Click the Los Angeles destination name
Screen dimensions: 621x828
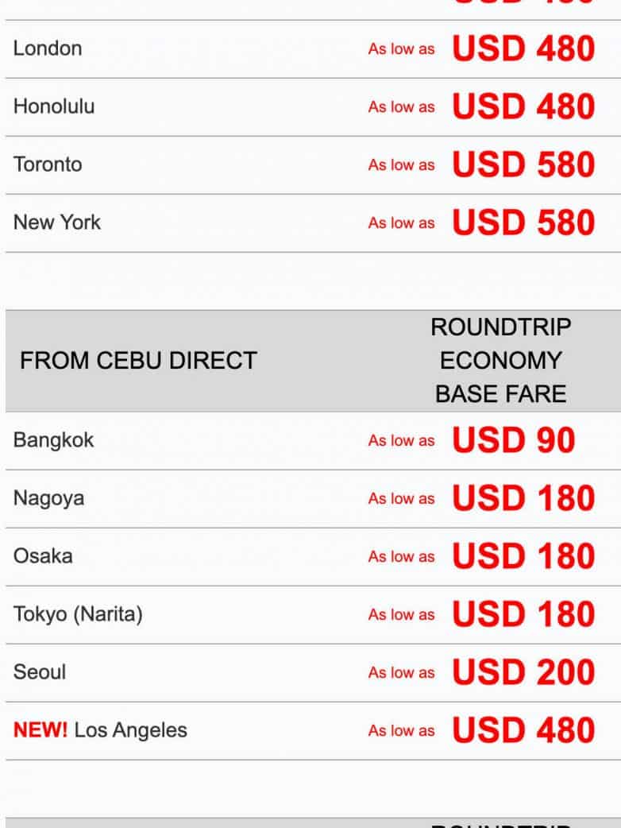(131, 730)
